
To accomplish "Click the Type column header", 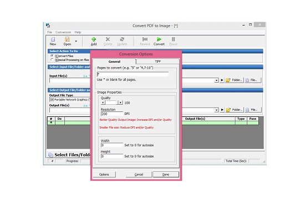I will pyautogui.click(x=241, y=119).
